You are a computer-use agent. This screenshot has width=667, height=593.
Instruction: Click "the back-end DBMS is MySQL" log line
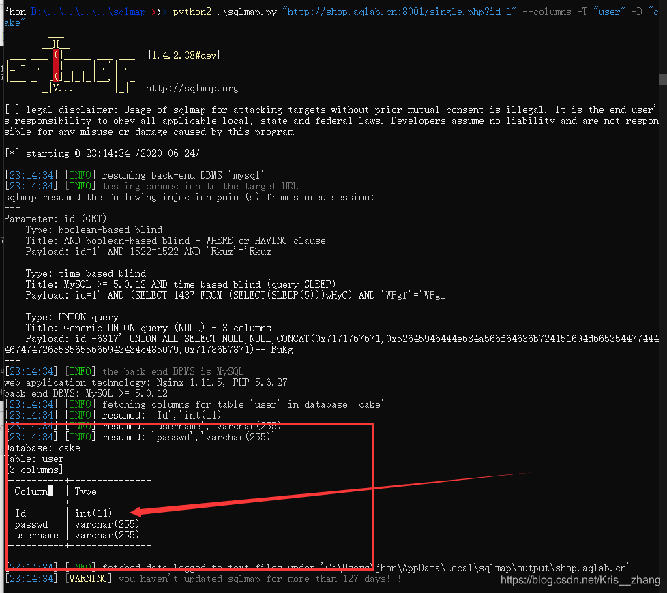[124, 371]
